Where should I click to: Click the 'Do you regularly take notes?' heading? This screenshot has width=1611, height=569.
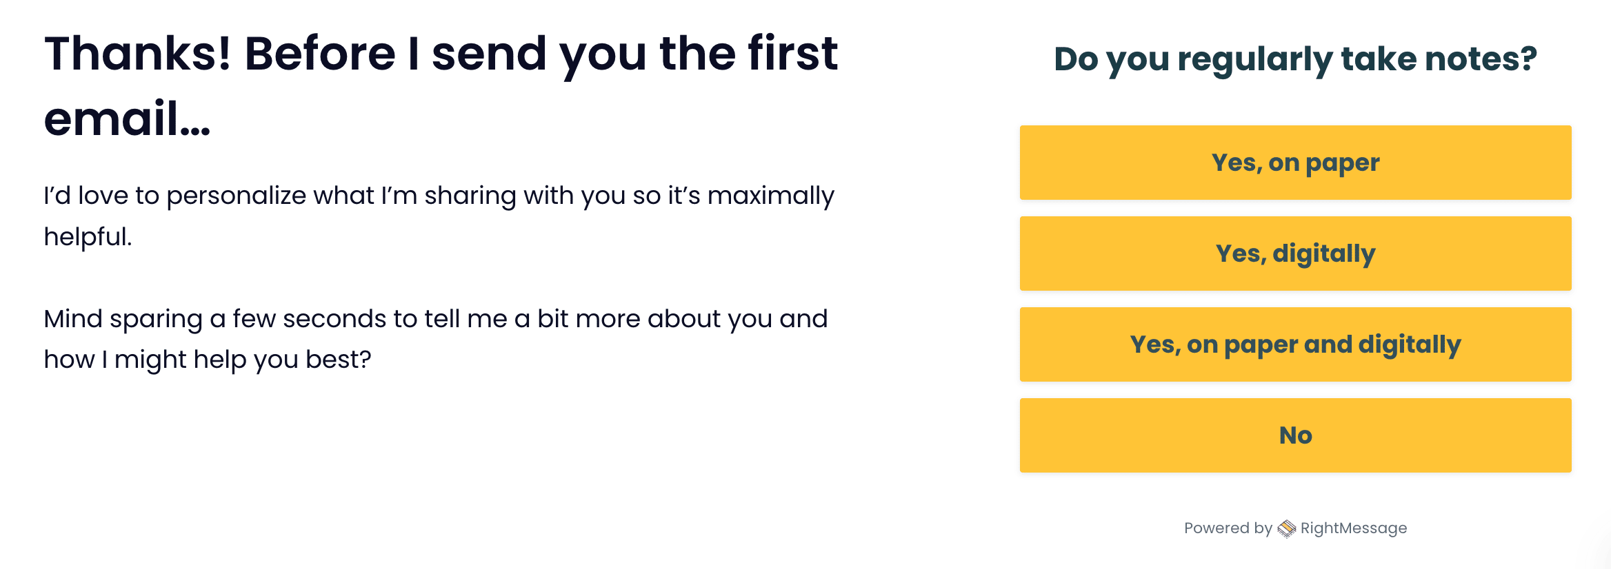coord(1295,59)
